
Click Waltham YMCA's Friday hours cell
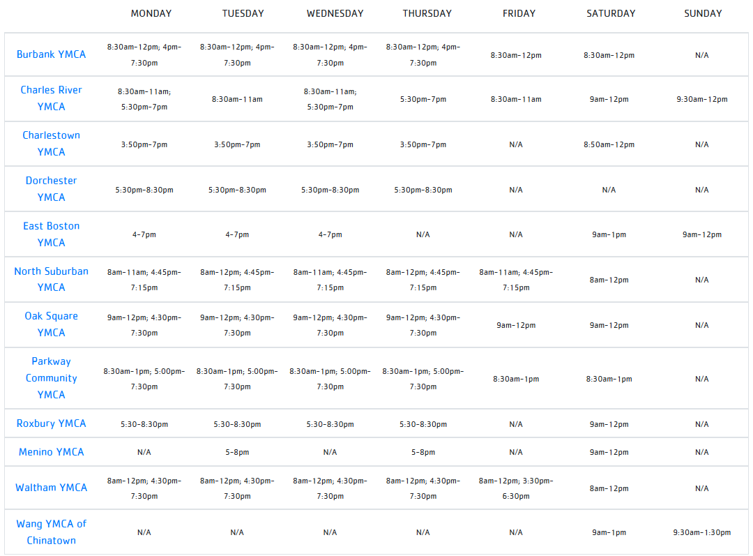516,488
